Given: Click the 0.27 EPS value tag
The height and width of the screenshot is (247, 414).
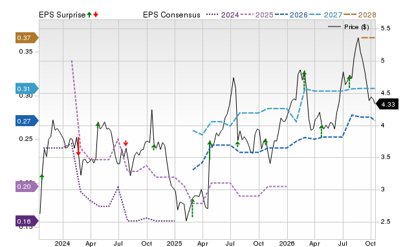Looking at the screenshot, I should (x=27, y=121).
